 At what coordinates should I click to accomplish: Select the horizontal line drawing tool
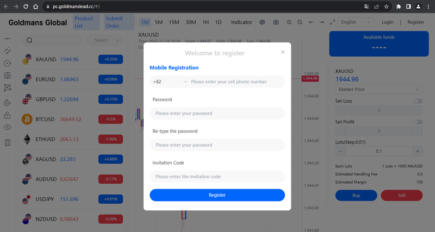pos(8,39)
